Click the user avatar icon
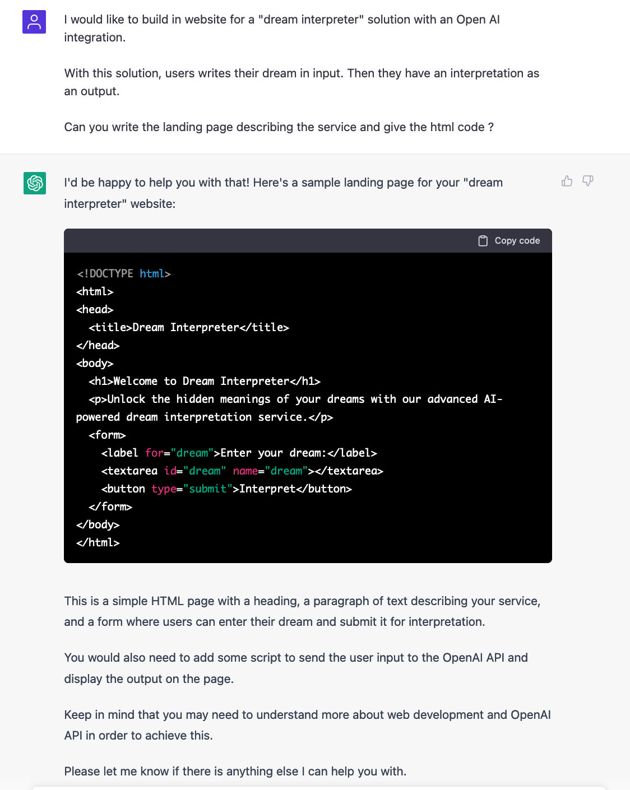The height and width of the screenshot is (790, 630). tap(34, 22)
